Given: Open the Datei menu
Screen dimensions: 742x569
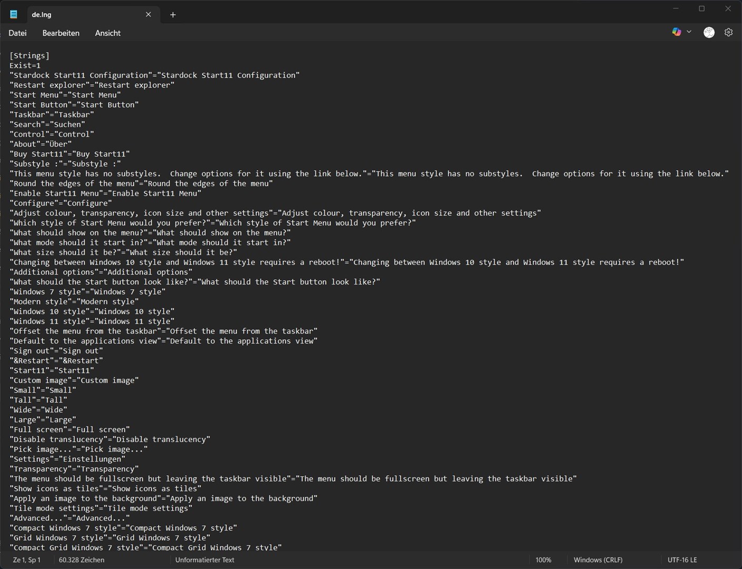Looking at the screenshot, I should point(17,33).
